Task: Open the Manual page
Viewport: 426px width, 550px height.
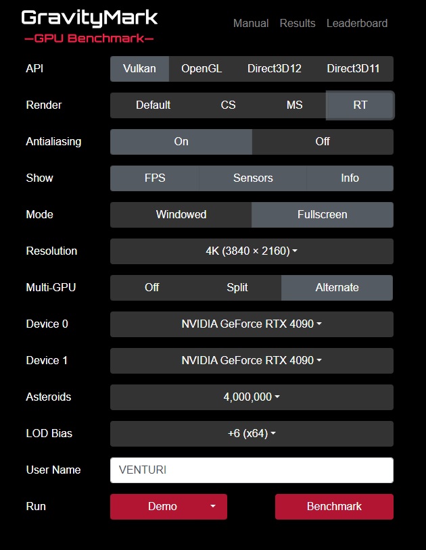Action: coord(250,23)
